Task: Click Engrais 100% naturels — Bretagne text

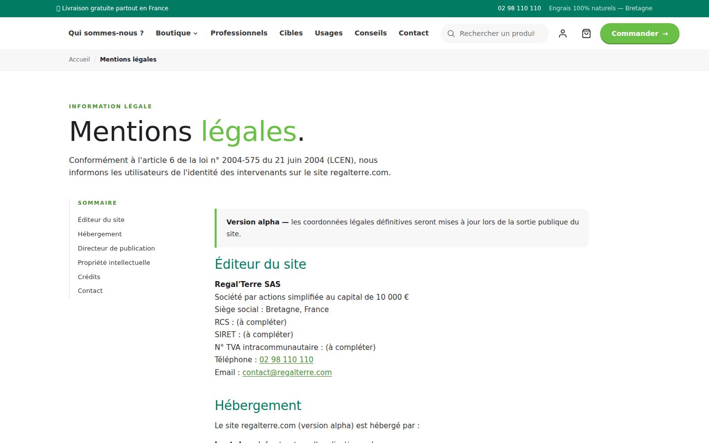Action: [x=601, y=8]
